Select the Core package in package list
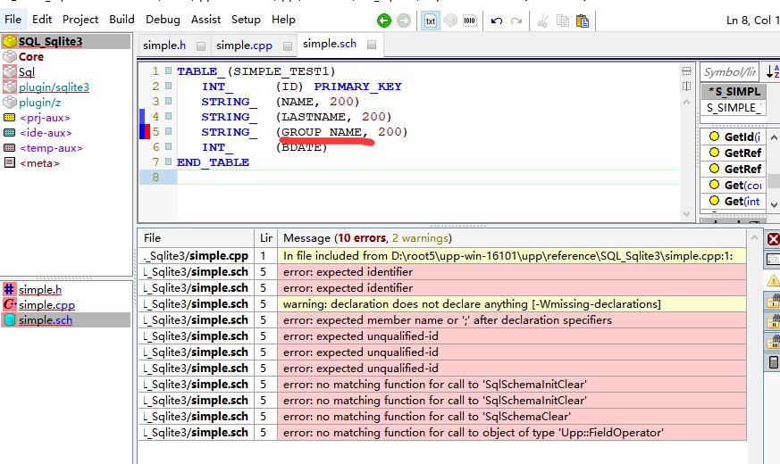 tap(30, 57)
